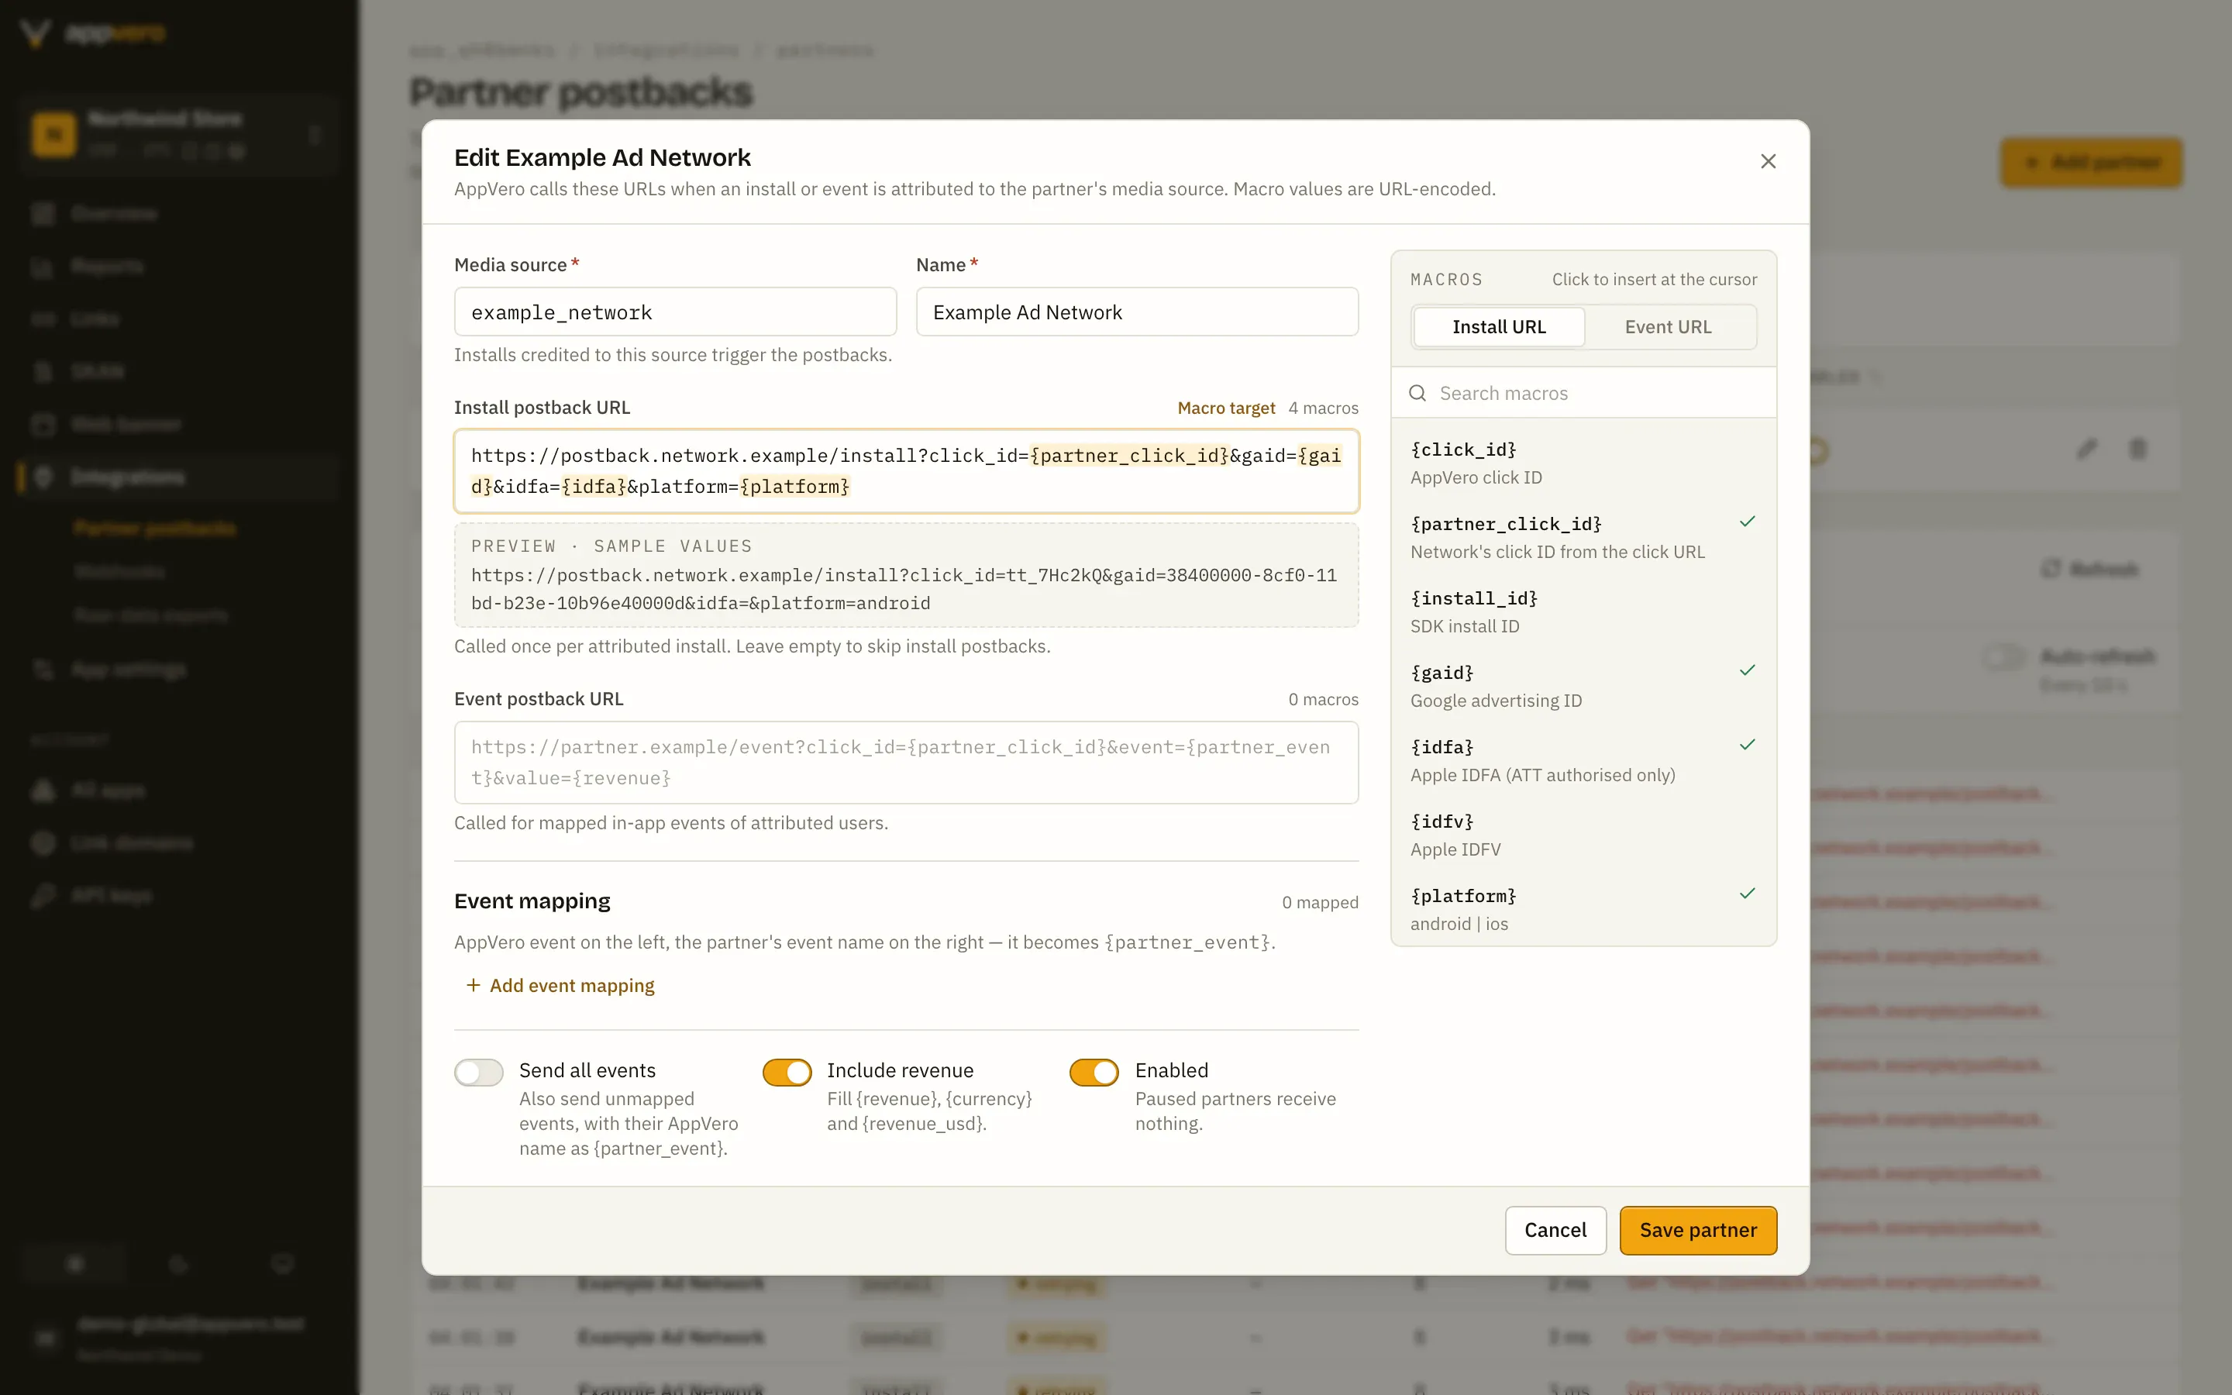The width and height of the screenshot is (2232, 1395).
Task: Click the checkmark next to {idfa} macro
Action: click(x=1747, y=746)
